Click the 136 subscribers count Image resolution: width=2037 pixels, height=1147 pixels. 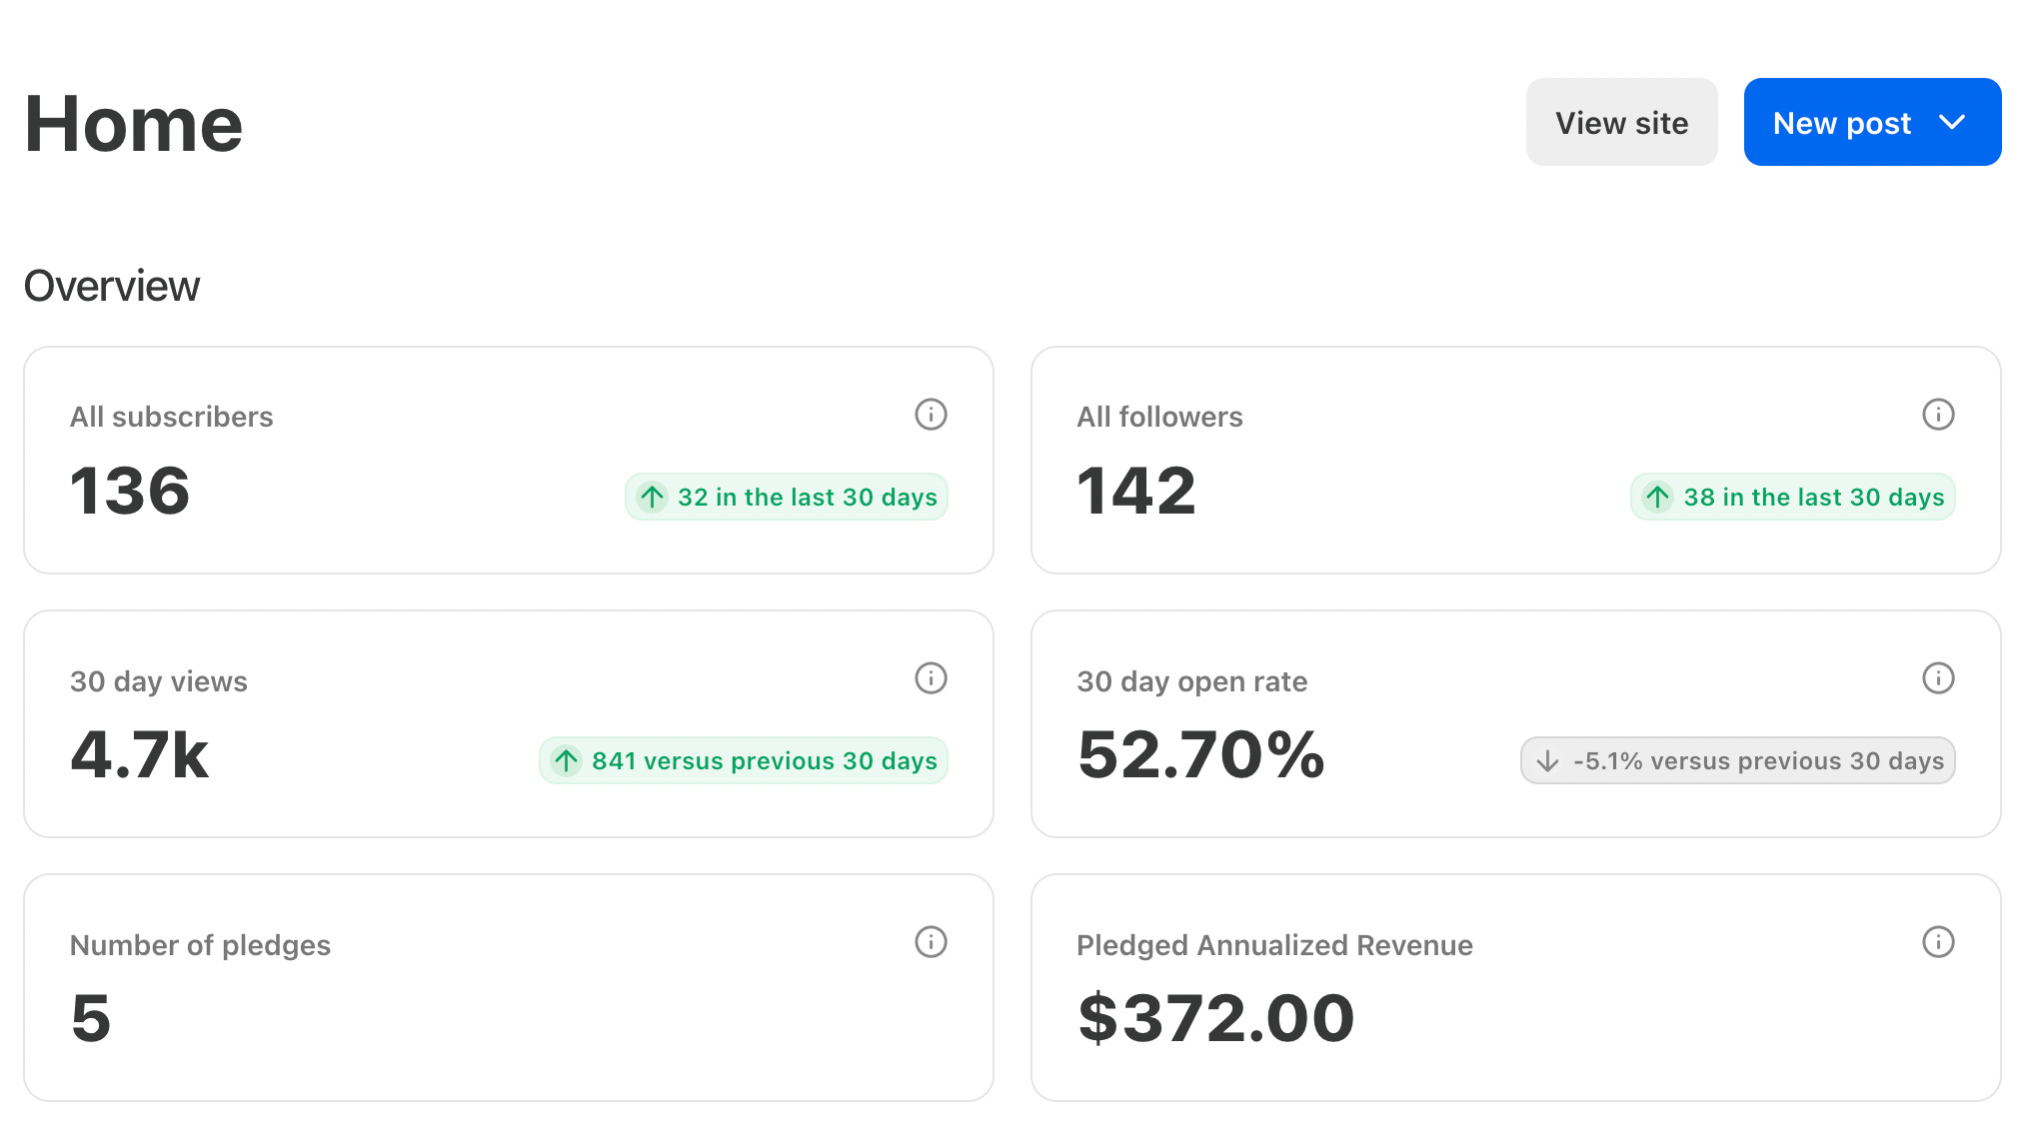pyautogui.click(x=130, y=492)
